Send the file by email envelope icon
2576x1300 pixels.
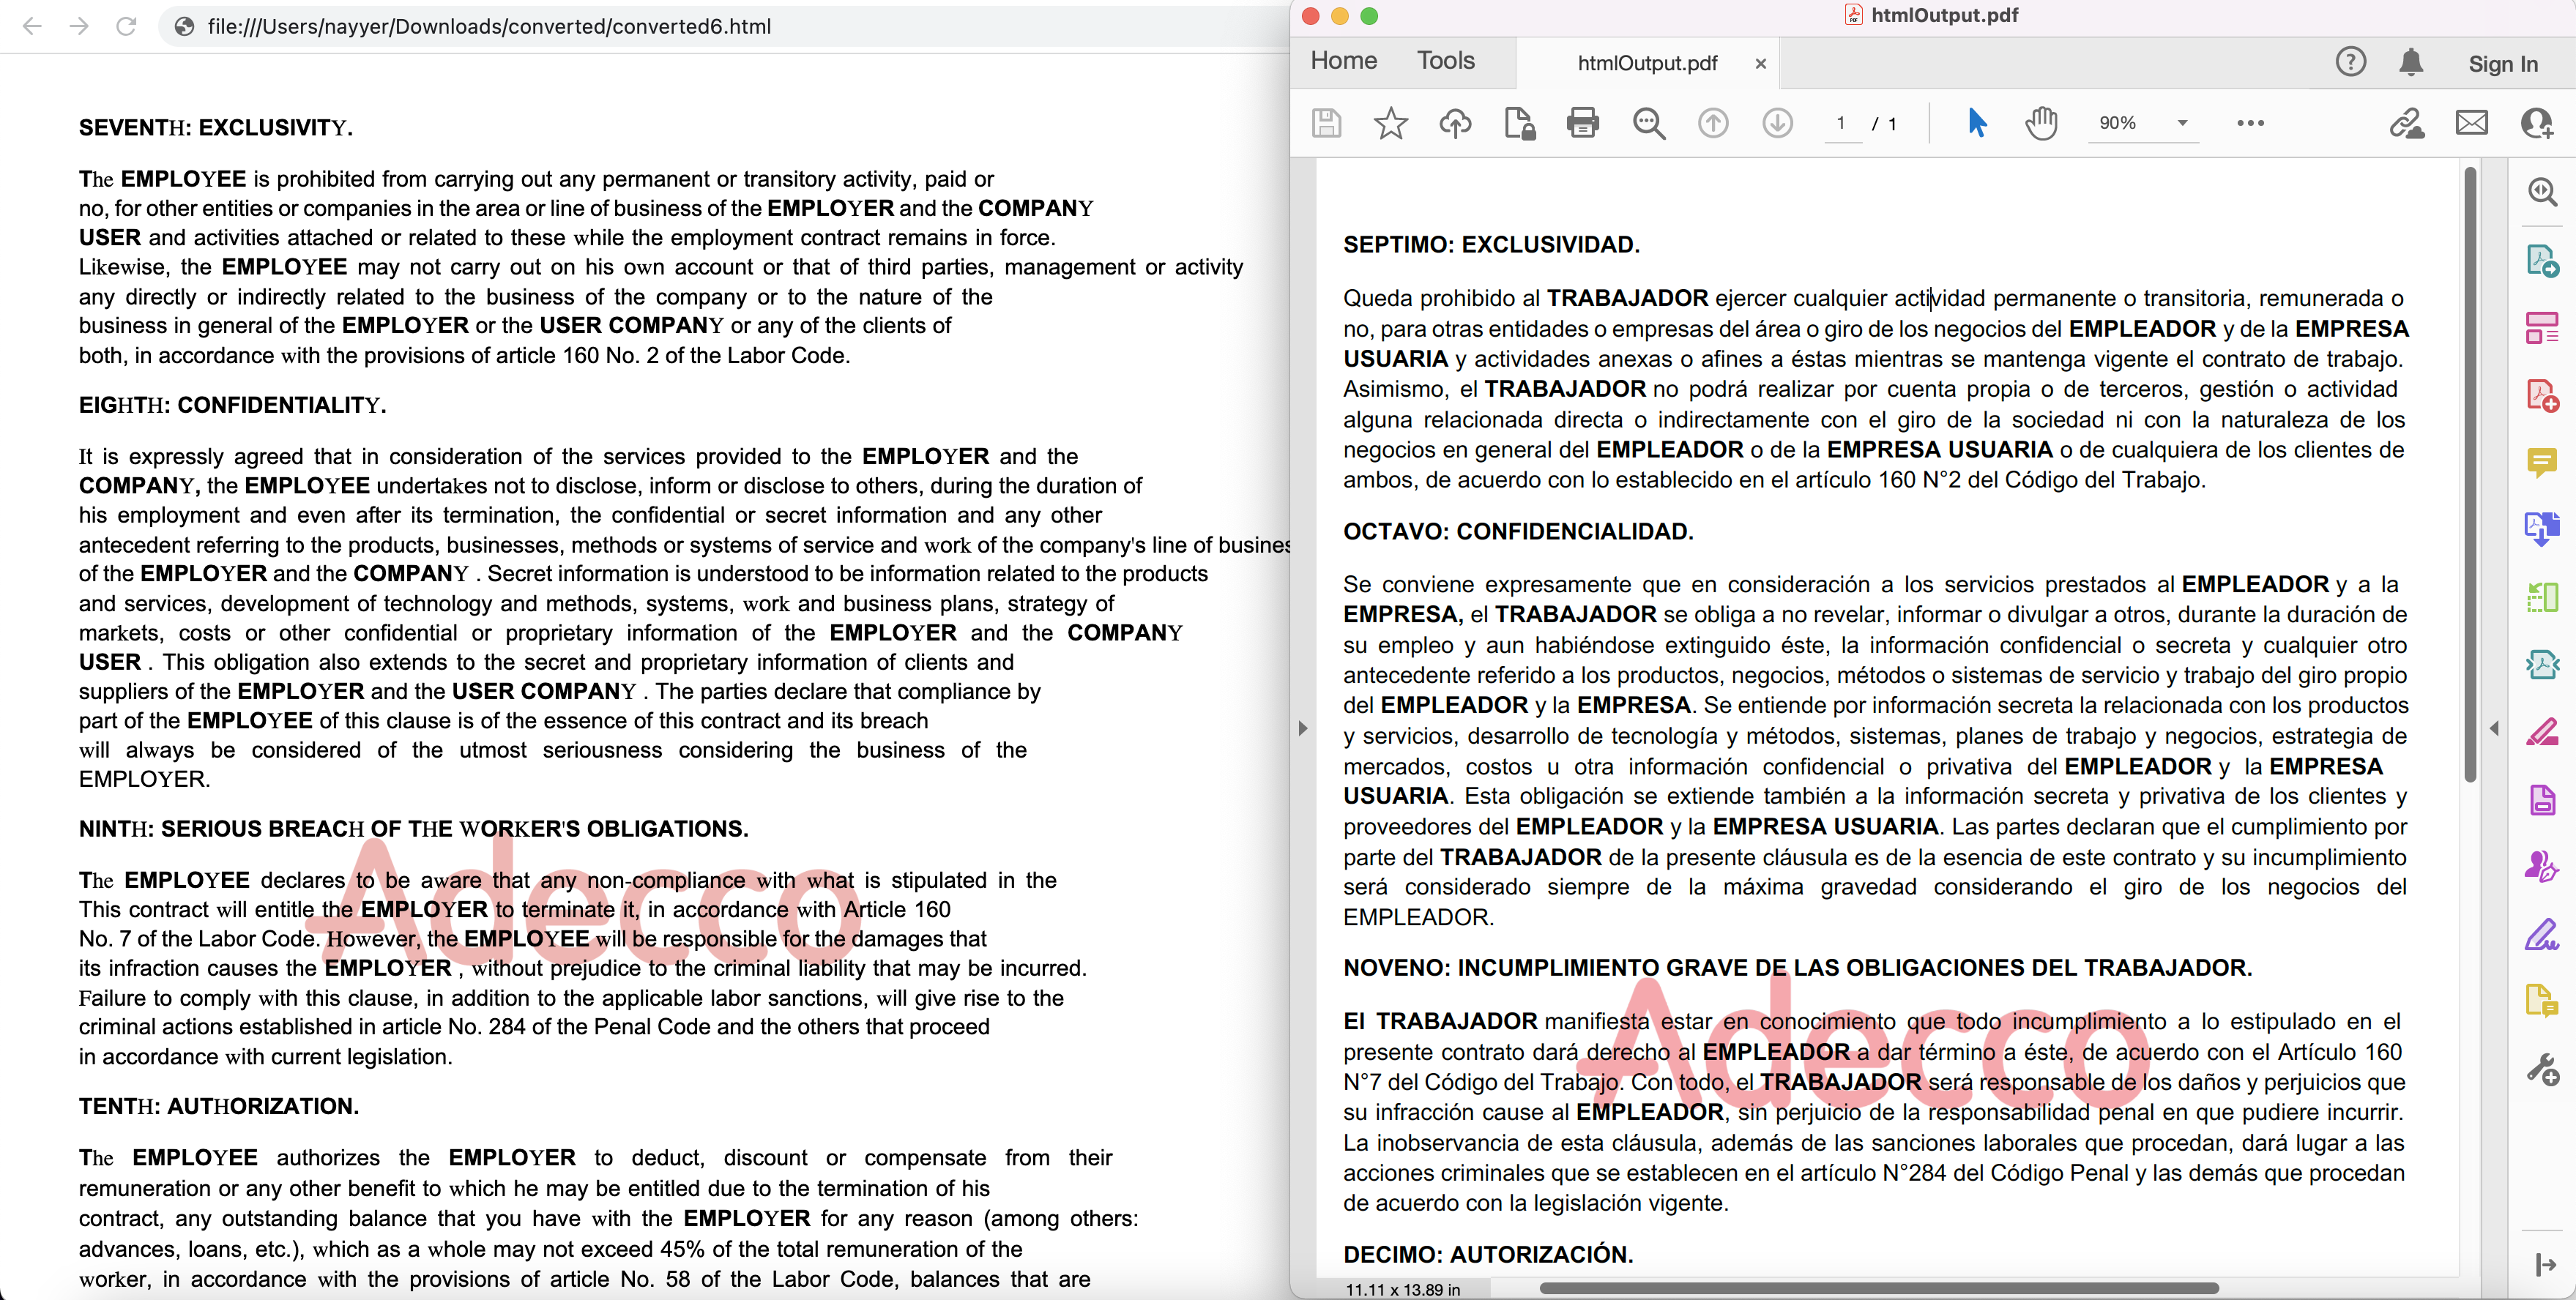pyautogui.click(x=2471, y=123)
